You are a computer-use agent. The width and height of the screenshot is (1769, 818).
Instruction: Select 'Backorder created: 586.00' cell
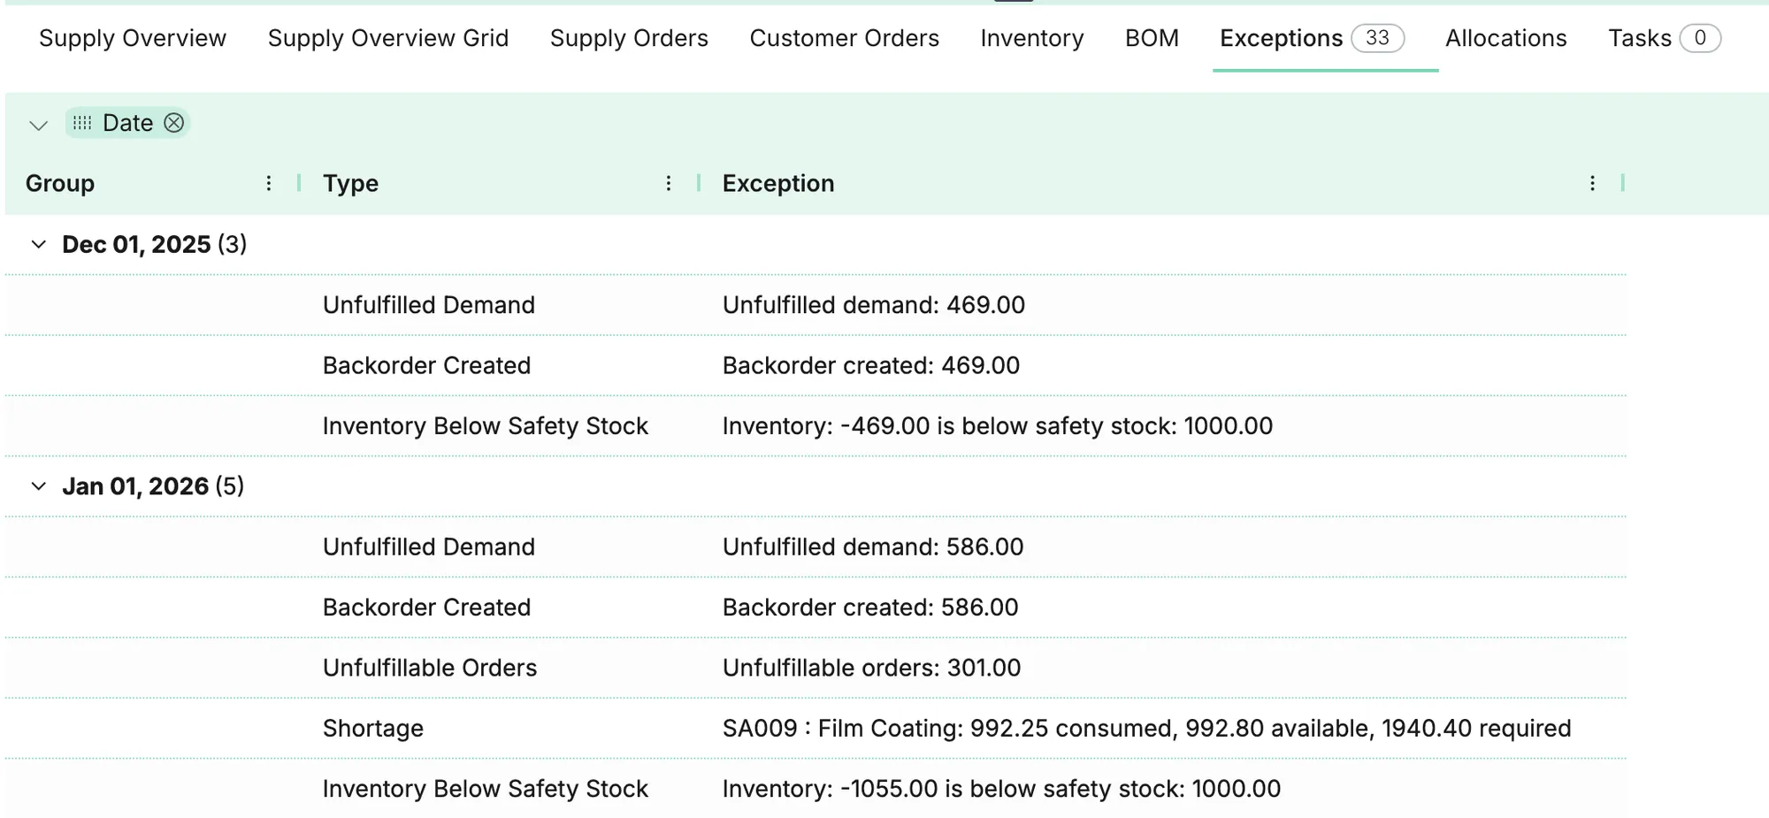[x=870, y=608]
